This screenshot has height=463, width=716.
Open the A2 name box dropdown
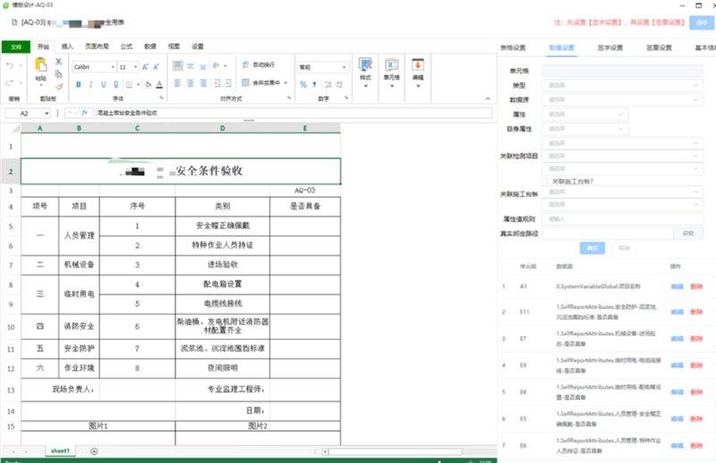tap(47, 114)
